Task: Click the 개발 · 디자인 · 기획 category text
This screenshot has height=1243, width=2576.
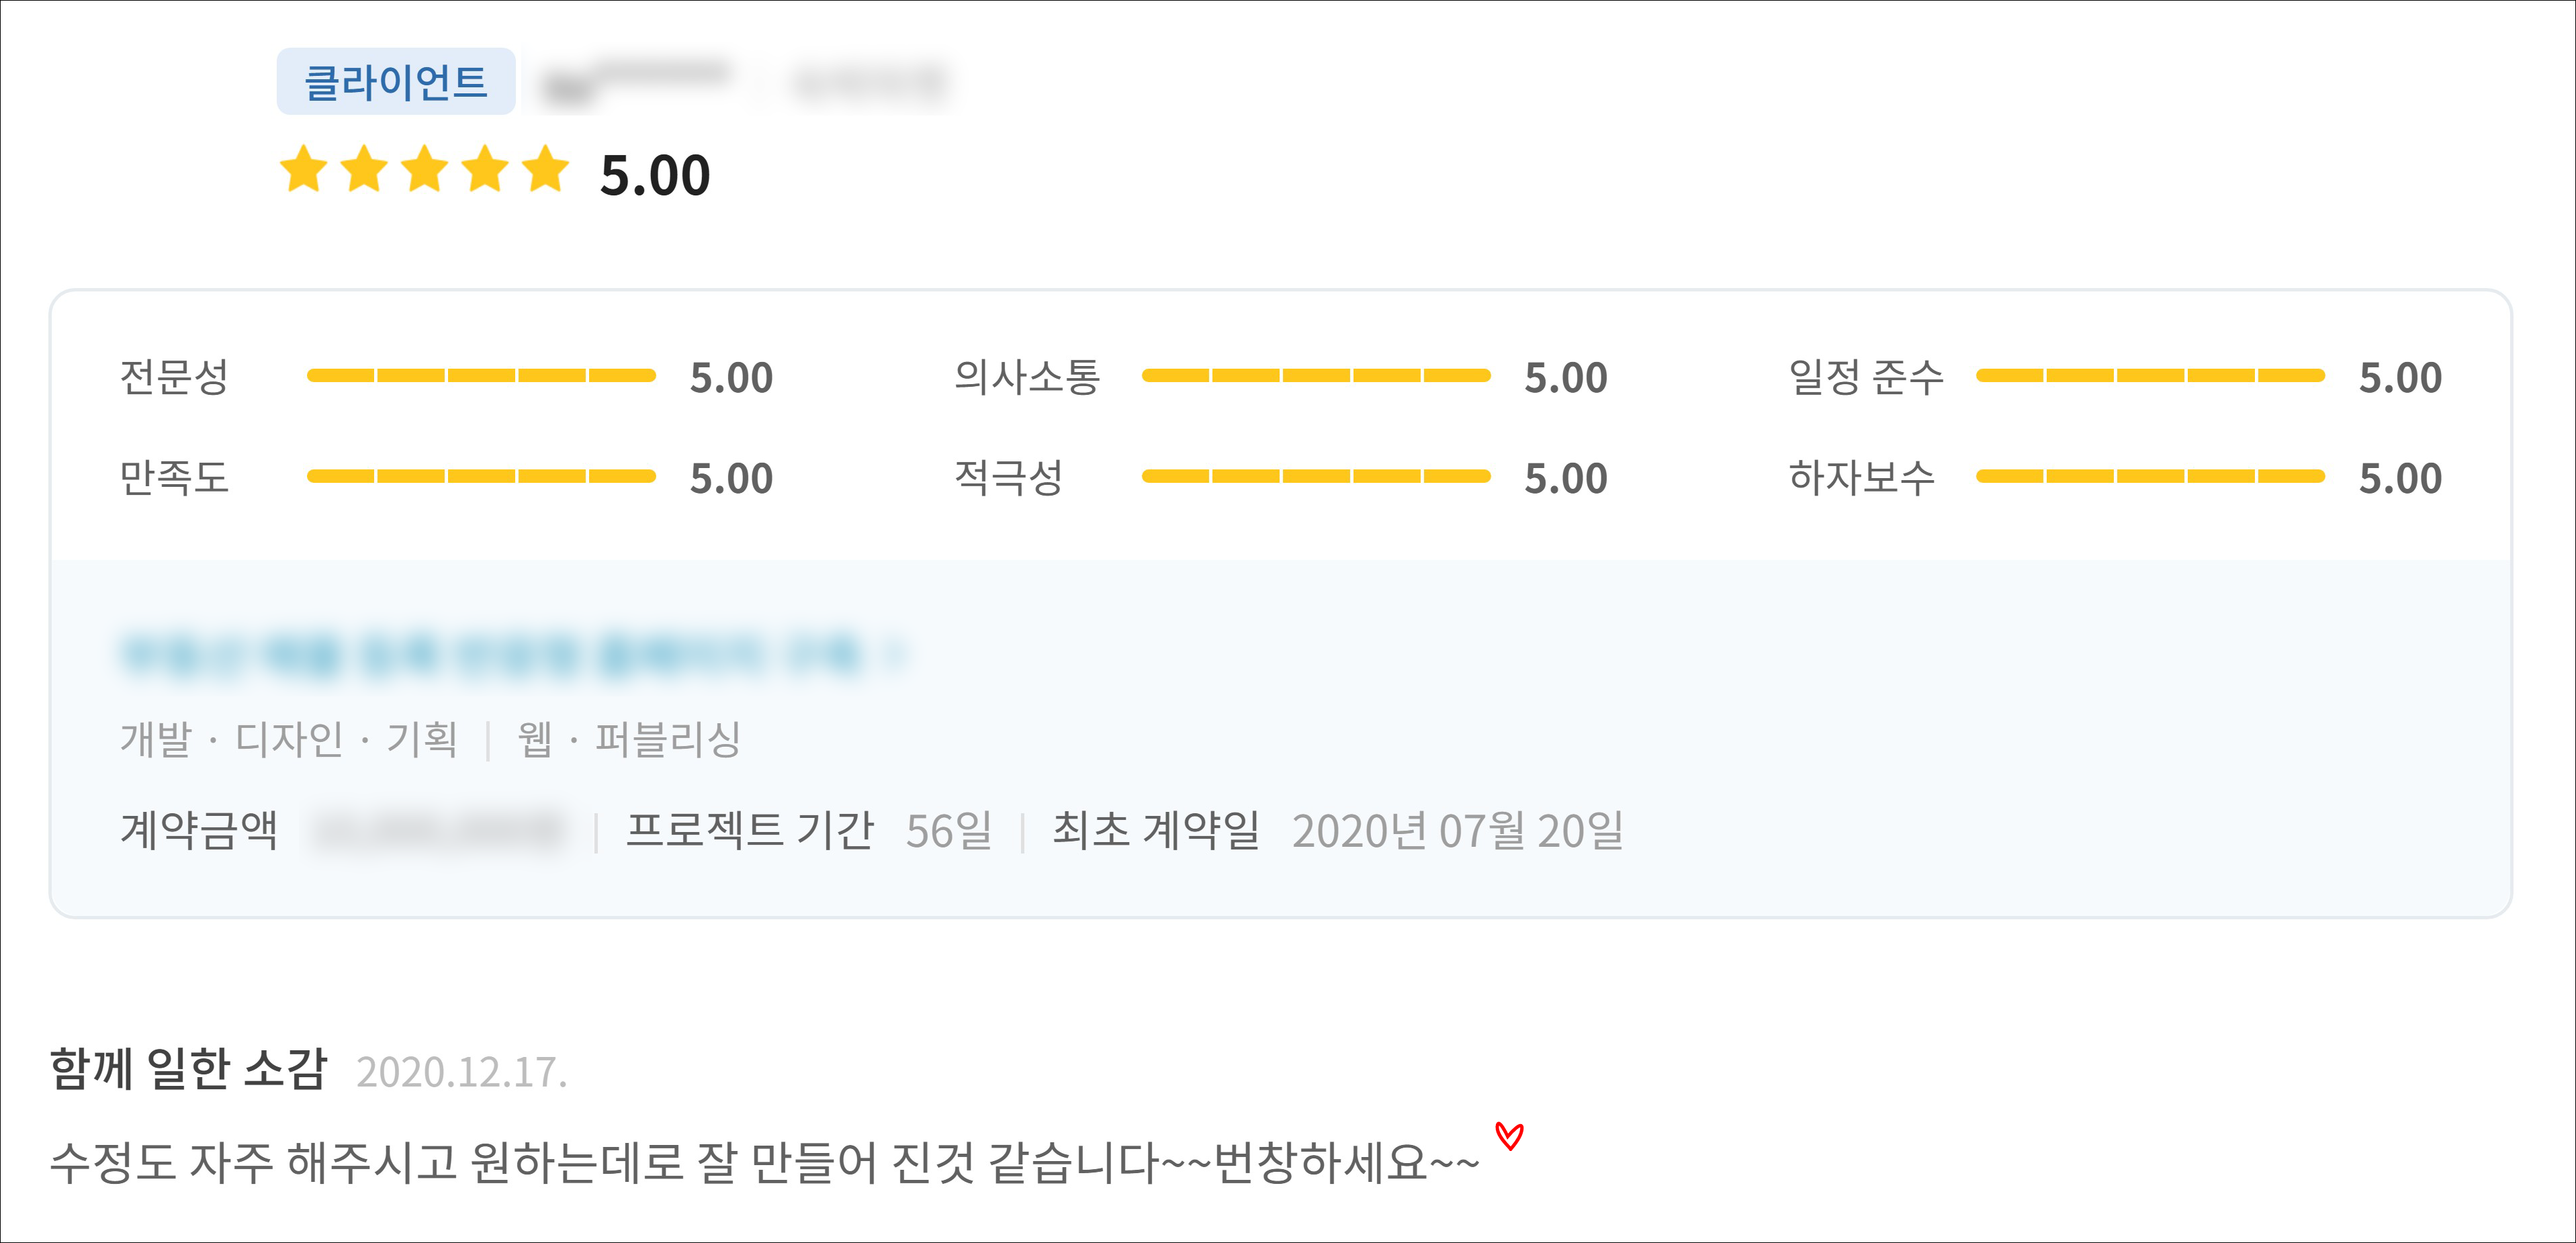Action: [289, 740]
